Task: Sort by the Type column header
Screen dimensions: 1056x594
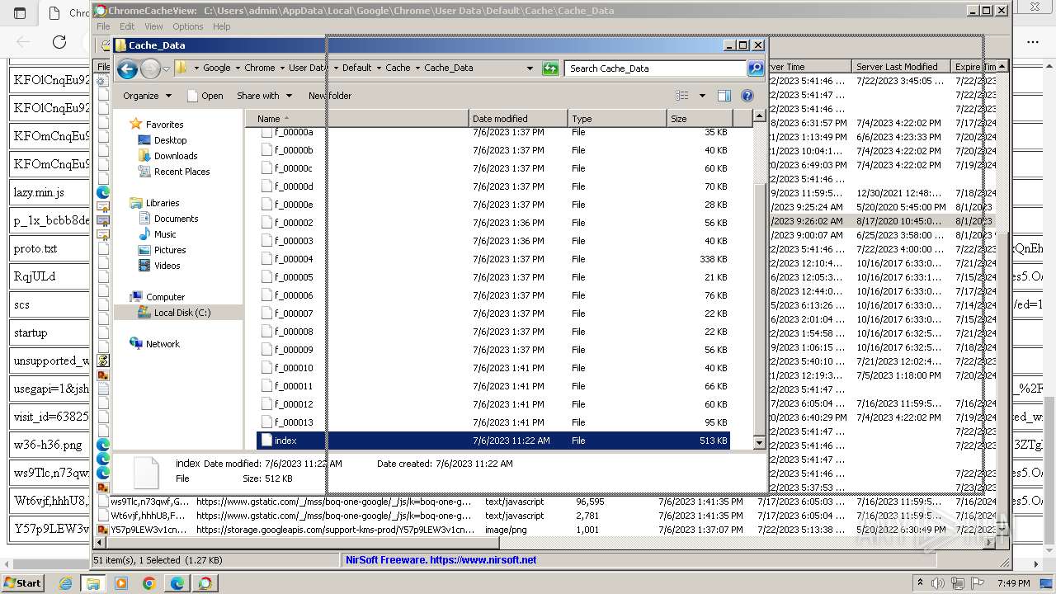Action: 617,119
